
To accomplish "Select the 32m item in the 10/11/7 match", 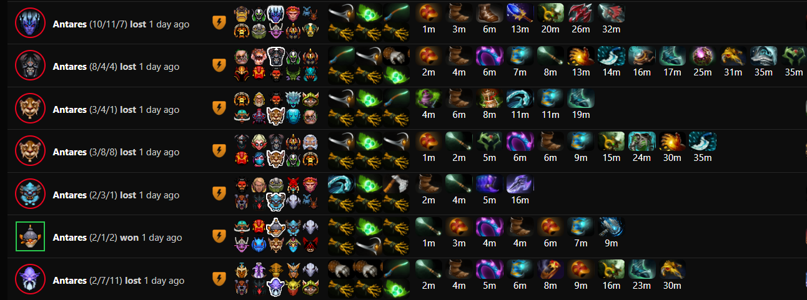I will pyautogui.click(x=611, y=13).
